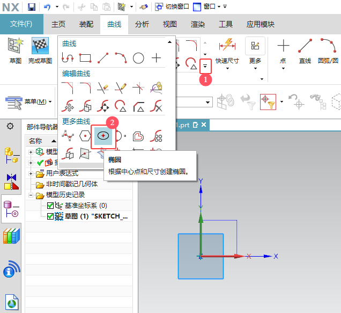341x313 pixels.
Task: Click the Point (点) plus icon in the ribbon
Action: [284, 46]
